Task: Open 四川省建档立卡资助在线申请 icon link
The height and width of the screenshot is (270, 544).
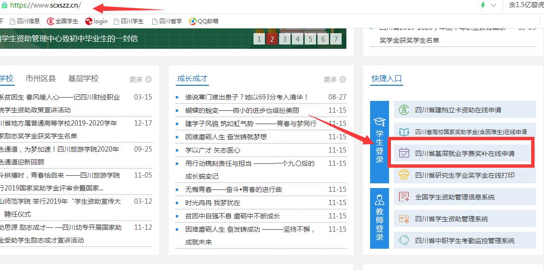Action: pyautogui.click(x=404, y=110)
